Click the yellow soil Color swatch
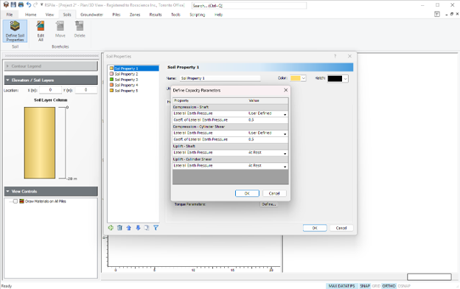 (x=296, y=78)
